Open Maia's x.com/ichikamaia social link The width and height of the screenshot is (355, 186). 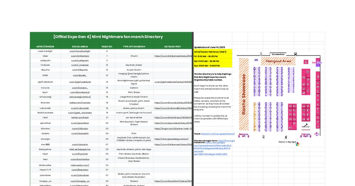pos(80,56)
